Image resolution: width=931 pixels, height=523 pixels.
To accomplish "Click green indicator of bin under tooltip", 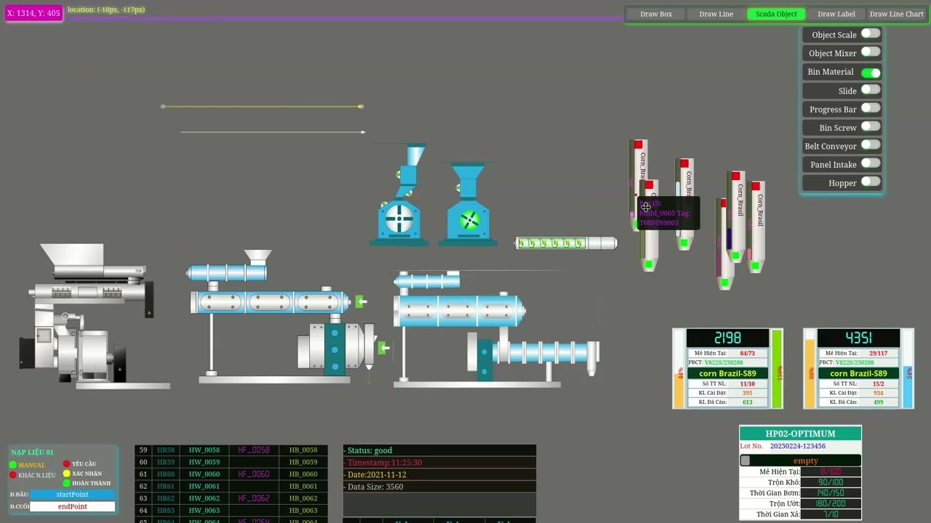I will tap(649, 264).
